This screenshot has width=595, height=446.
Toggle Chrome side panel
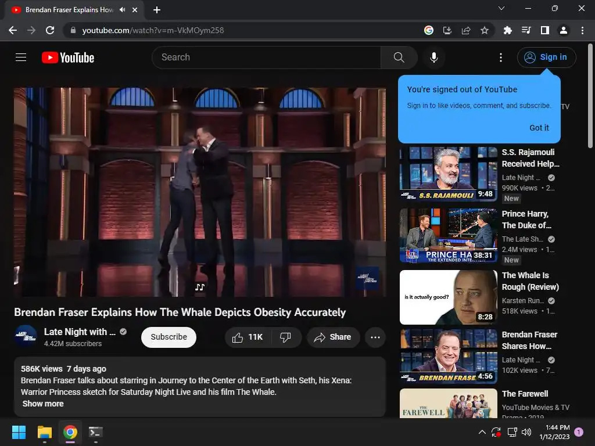click(545, 30)
